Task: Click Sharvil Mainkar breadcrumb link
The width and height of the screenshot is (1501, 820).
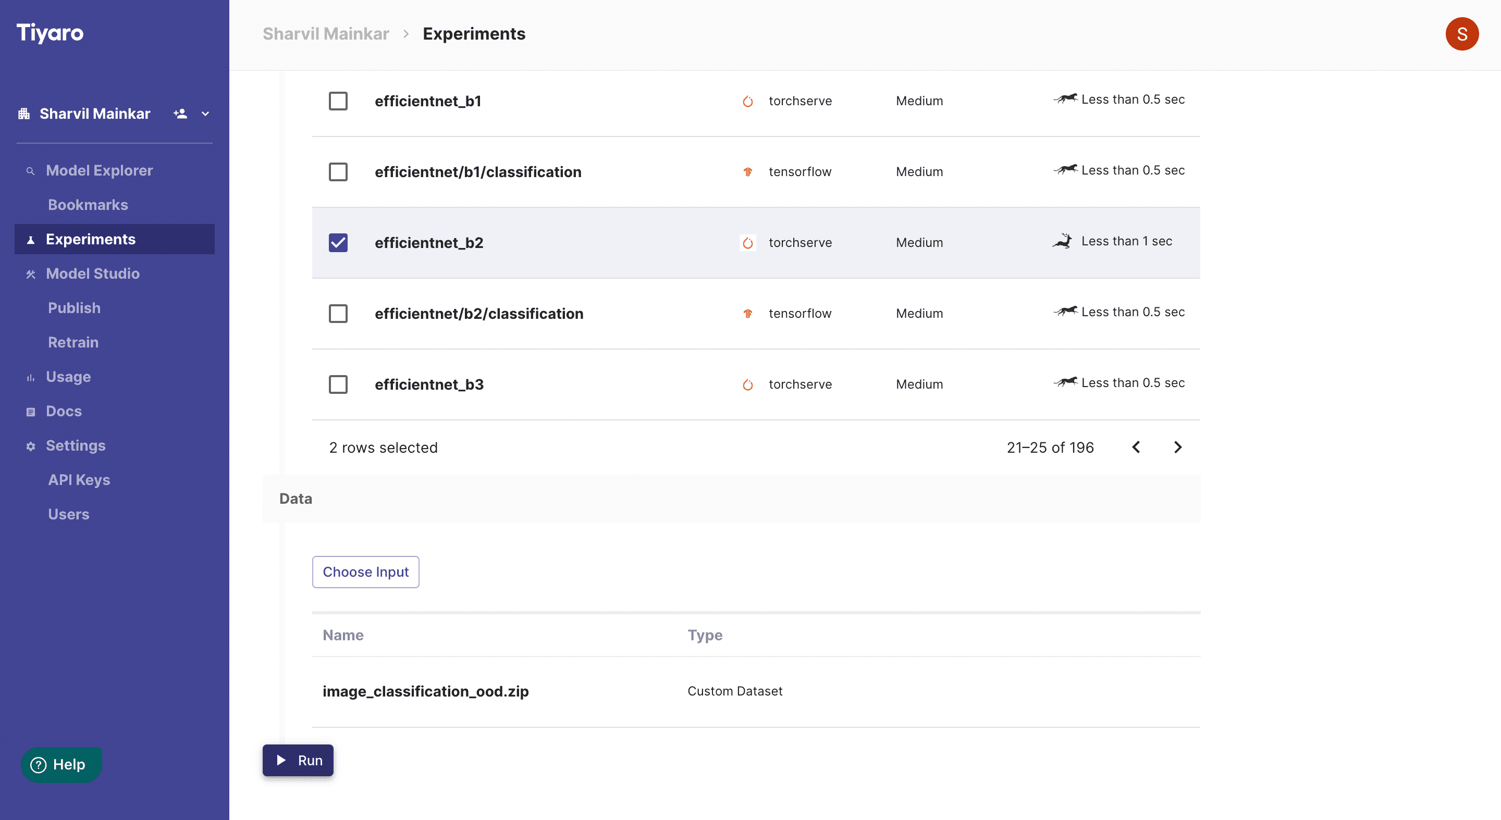Action: [x=326, y=34]
